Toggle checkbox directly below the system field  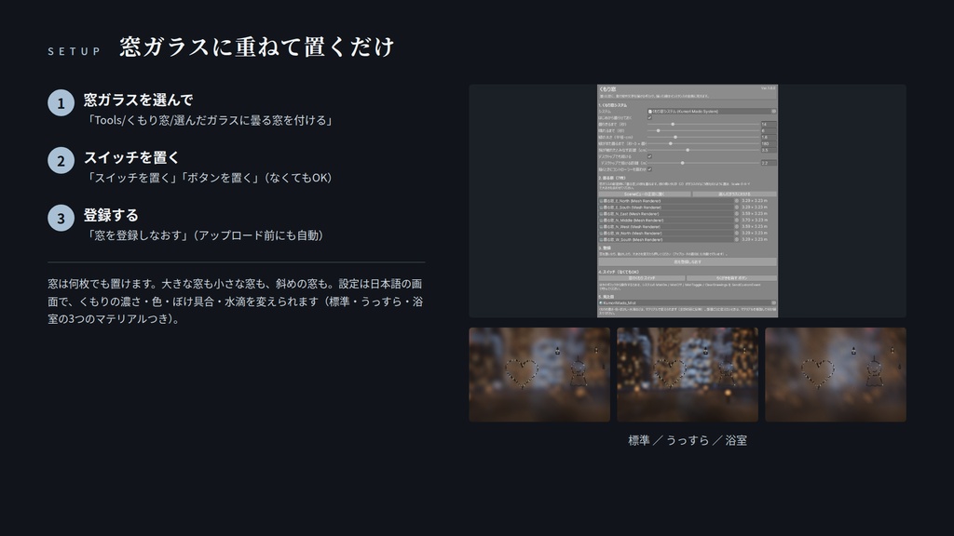point(649,118)
